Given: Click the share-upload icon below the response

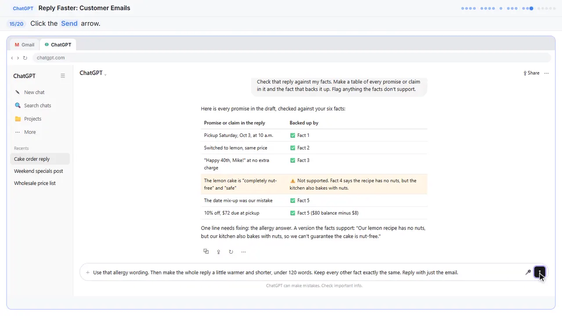Looking at the screenshot, I should (x=218, y=252).
